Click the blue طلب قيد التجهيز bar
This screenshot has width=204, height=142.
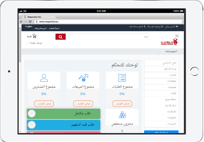[63, 125]
